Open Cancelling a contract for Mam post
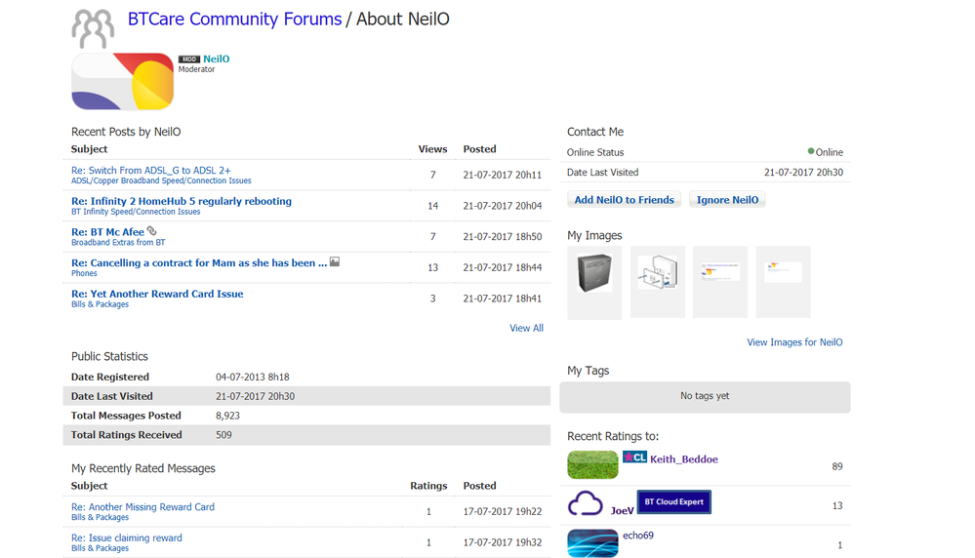Screen dimensions: 975x558 (199, 262)
